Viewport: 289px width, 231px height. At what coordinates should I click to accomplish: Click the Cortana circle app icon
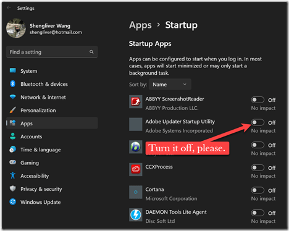(136, 192)
